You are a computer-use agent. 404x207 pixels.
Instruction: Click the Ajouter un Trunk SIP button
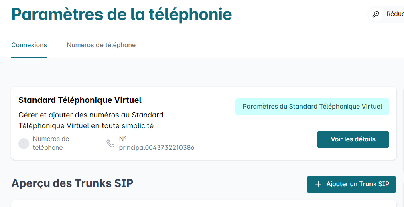(x=351, y=184)
